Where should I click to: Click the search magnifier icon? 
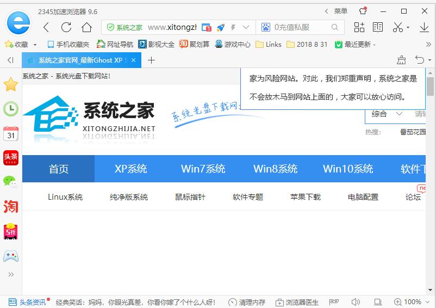335,27
